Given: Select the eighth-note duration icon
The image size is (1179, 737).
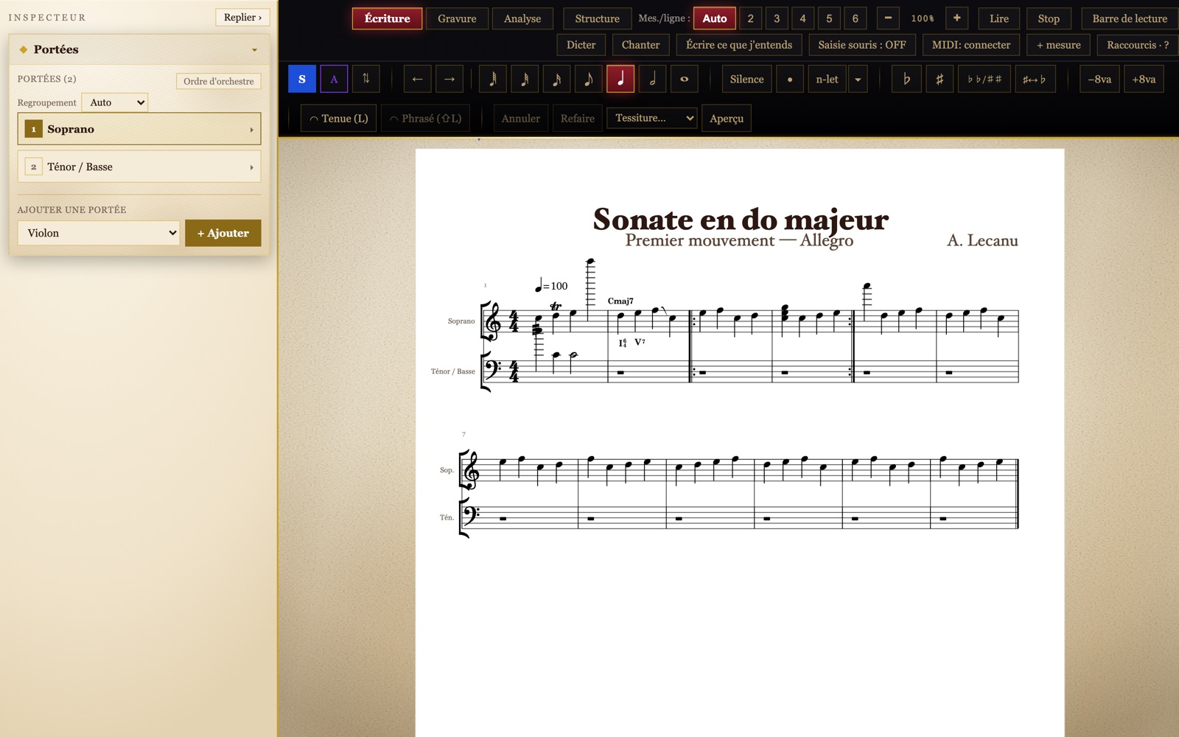Looking at the screenshot, I should pyautogui.click(x=588, y=79).
